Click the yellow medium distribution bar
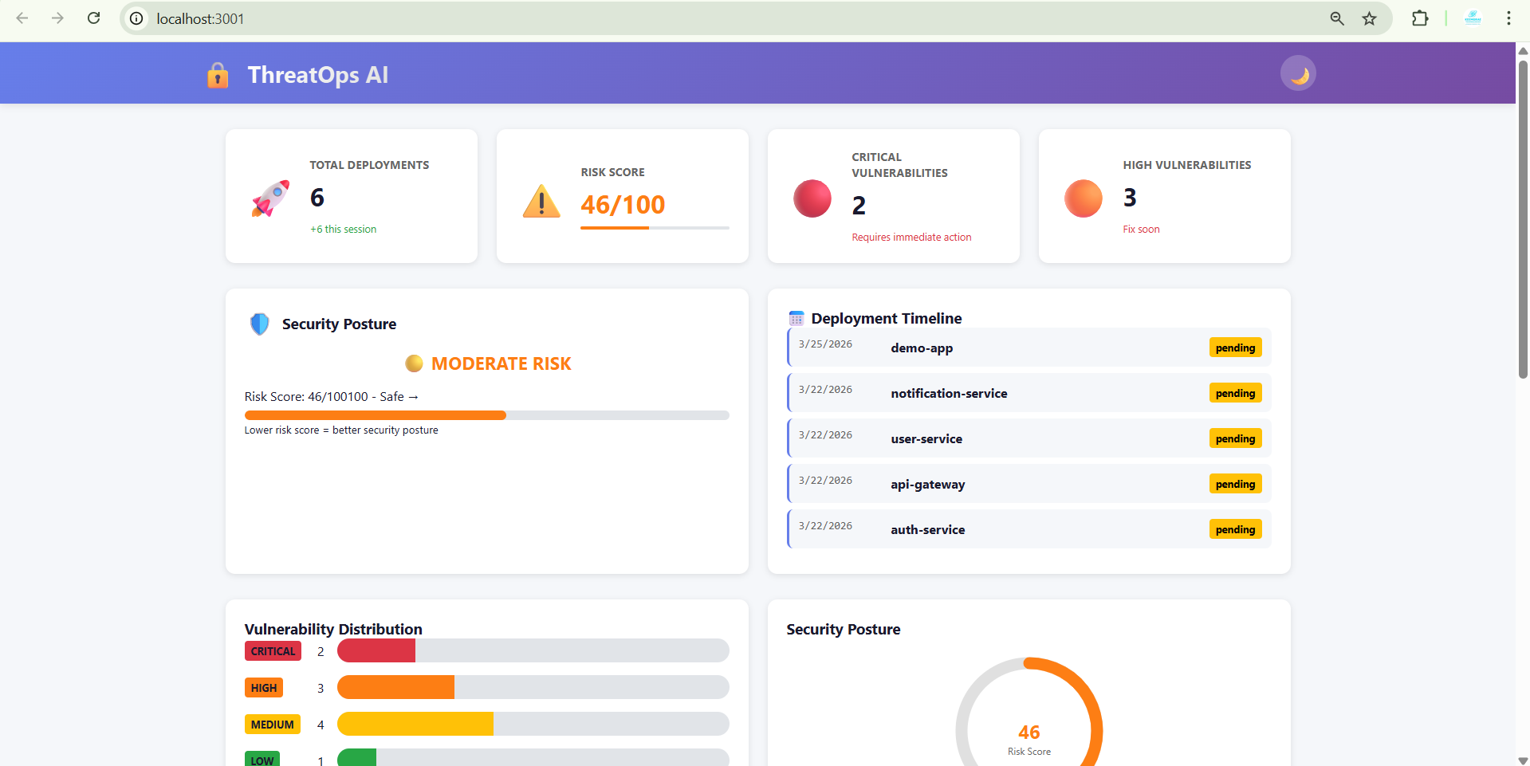This screenshot has width=1530, height=766. (x=415, y=724)
